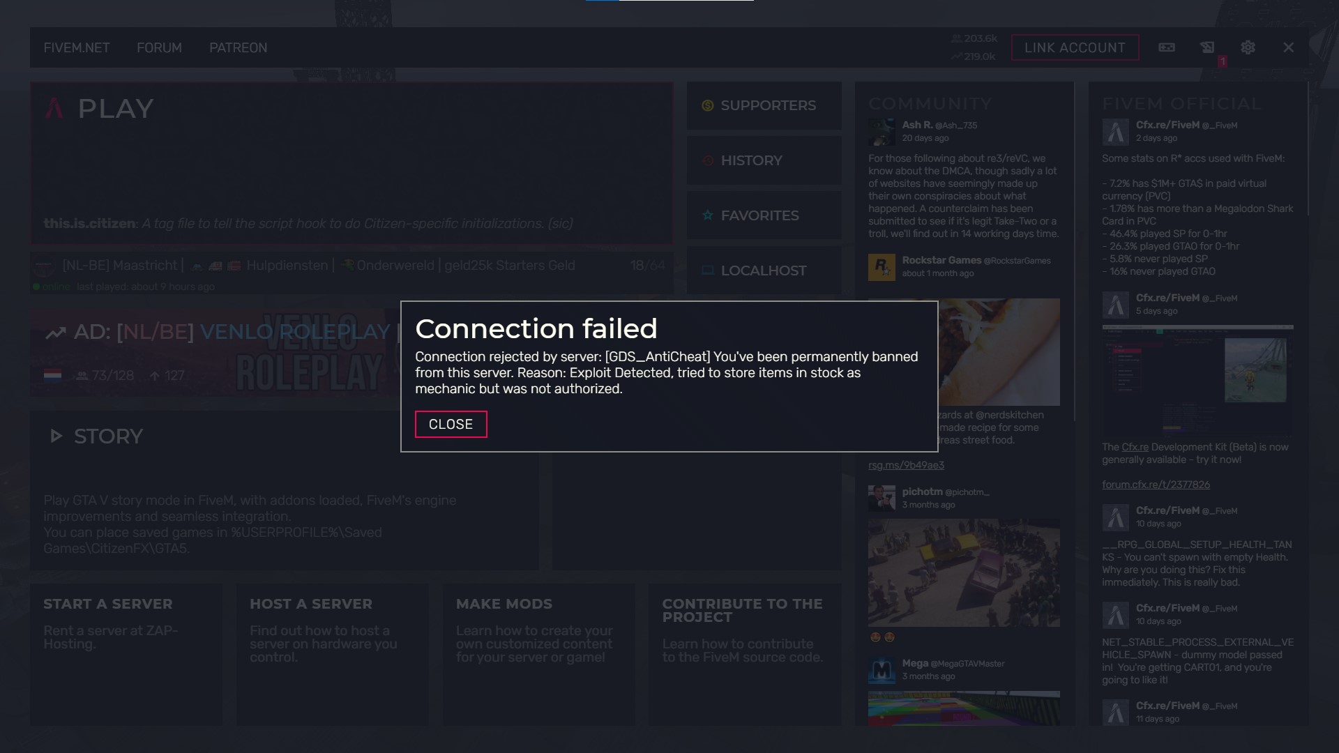The width and height of the screenshot is (1339, 753).
Task: Close the Connection failed dialog
Action: [451, 424]
